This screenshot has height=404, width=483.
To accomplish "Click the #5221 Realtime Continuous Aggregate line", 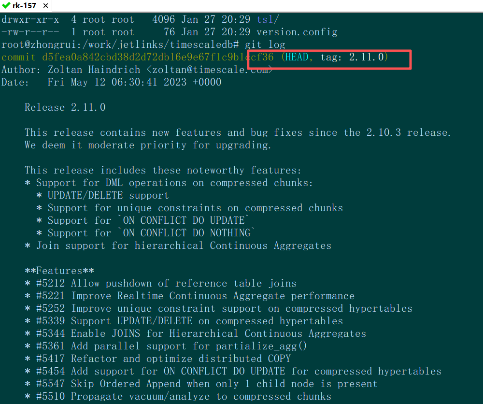I will [189, 296].
